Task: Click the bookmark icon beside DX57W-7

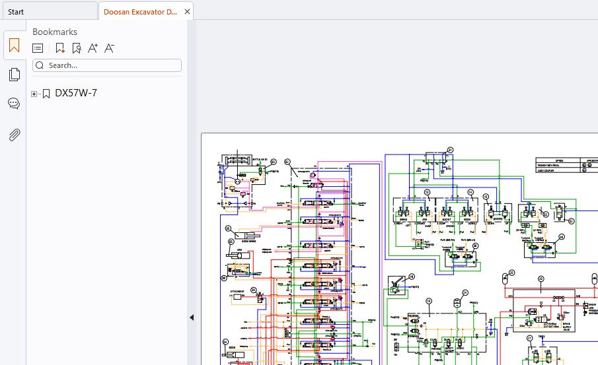Action: click(46, 94)
